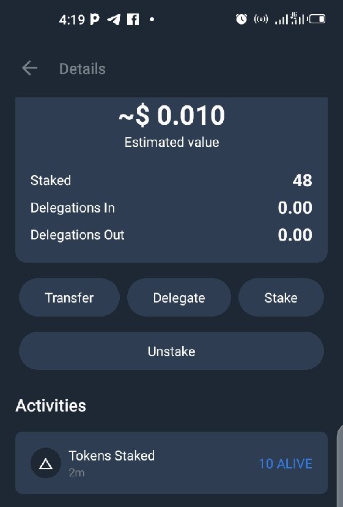Viewport: 343px width, 507px height.
Task: Tap the alarm clock status icon
Action: [242, 19]
